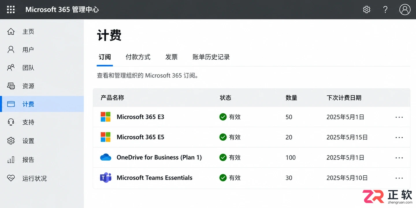This screenshot has height=208, width=416.
Task: Switch to the 订阅 tab
Action: point(105,57)
